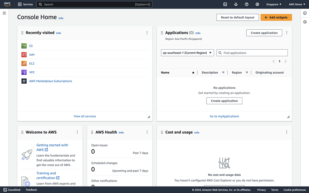Viewport: 309px width, 193px height.
Task: Click the Find applications search field
Action: point(254,53)
